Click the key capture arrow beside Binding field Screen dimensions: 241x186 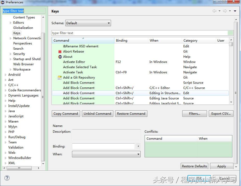[138, 146]
